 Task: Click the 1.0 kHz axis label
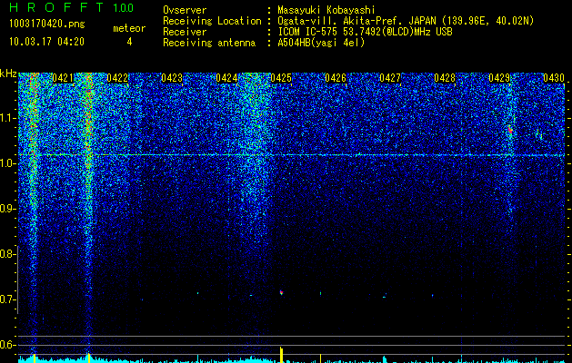(6, 164)
